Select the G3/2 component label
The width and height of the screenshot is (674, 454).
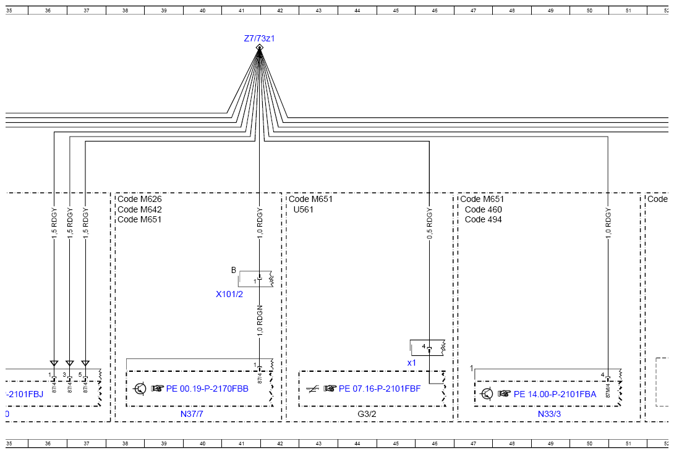click(367, 414)
